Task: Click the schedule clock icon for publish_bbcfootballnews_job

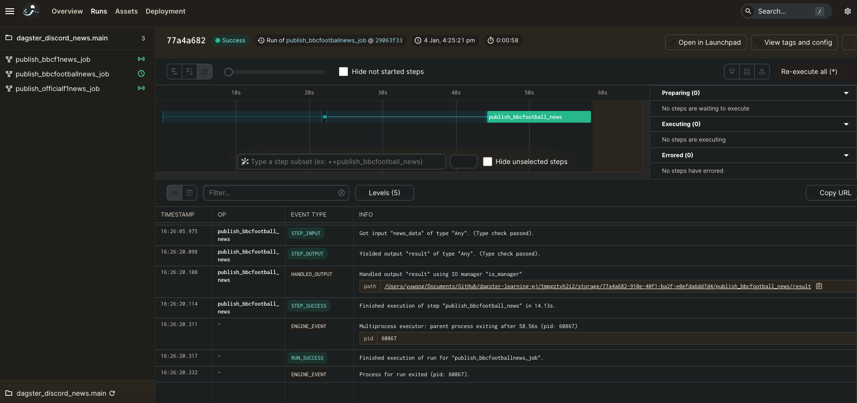Action: click(141, 73)
